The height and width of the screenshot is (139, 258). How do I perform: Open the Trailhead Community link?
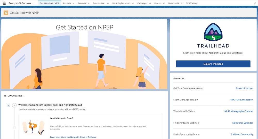242,134
